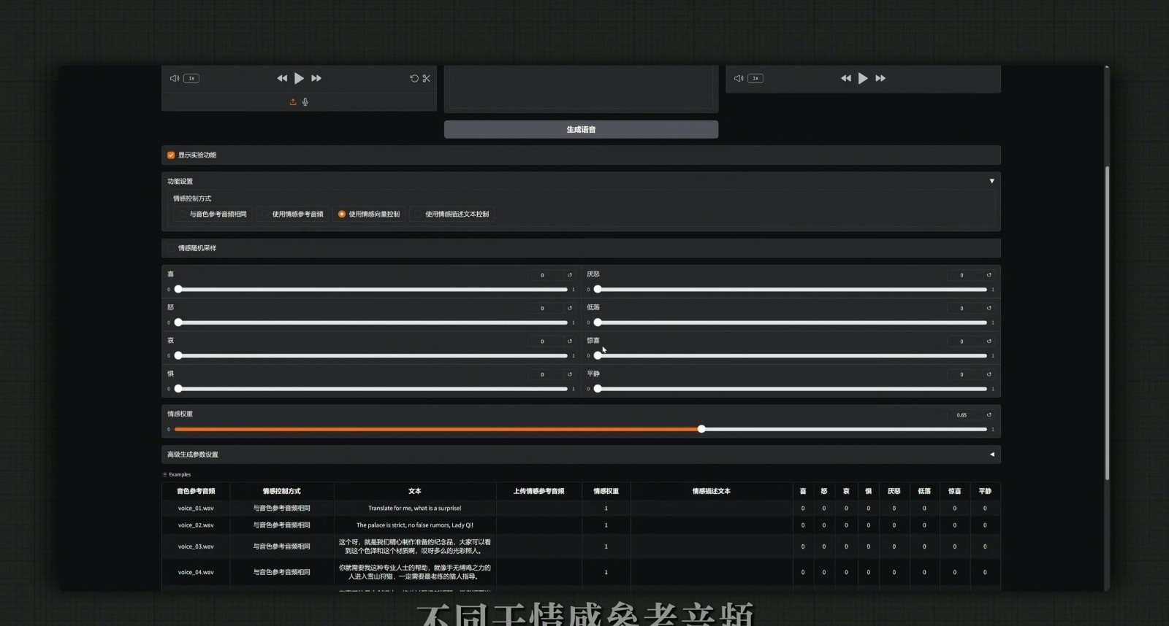
Task: Uncheck the 显示实验功能 checkbox
Action: (x=171, y=155)
